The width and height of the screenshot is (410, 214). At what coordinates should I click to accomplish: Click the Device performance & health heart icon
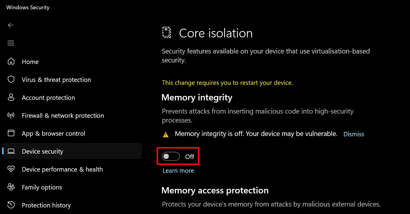[x=11, y=169]
